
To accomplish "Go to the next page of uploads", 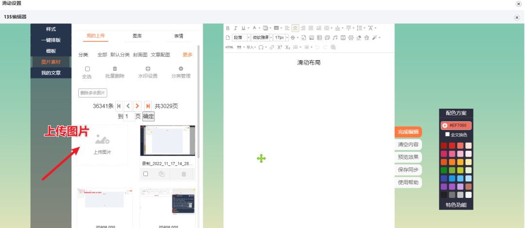I will pos(137,106).
